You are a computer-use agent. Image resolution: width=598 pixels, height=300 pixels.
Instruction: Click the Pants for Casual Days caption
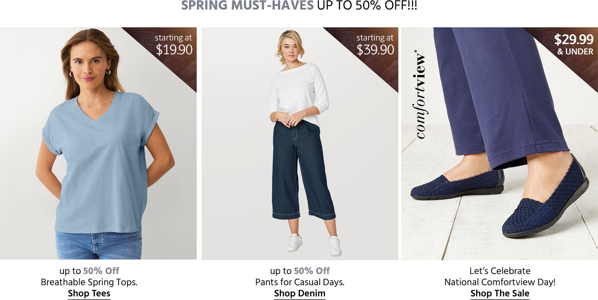coord(300,282)
